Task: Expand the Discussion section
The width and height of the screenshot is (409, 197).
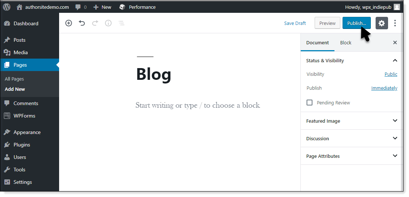Action: point(395,138)
